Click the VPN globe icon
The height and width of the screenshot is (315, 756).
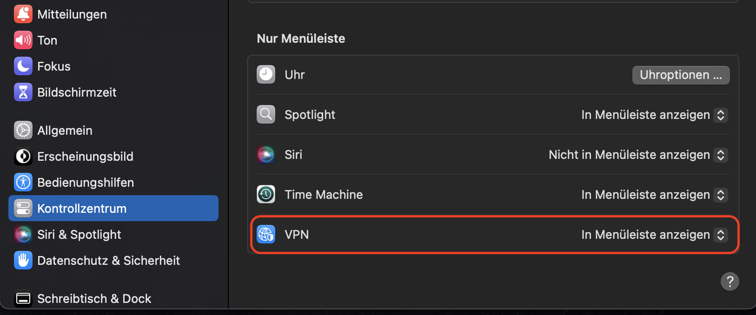coord(266,235)
